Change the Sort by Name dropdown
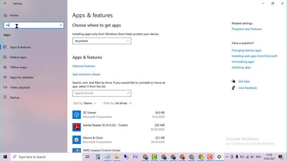 (x=85, y=103)
